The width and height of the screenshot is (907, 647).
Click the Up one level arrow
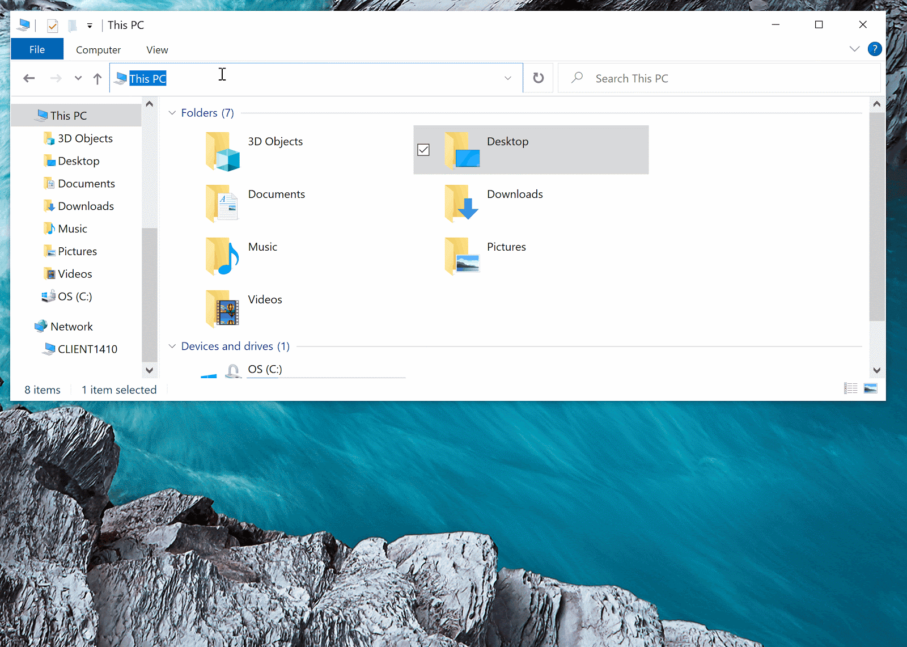pos(98,78)
